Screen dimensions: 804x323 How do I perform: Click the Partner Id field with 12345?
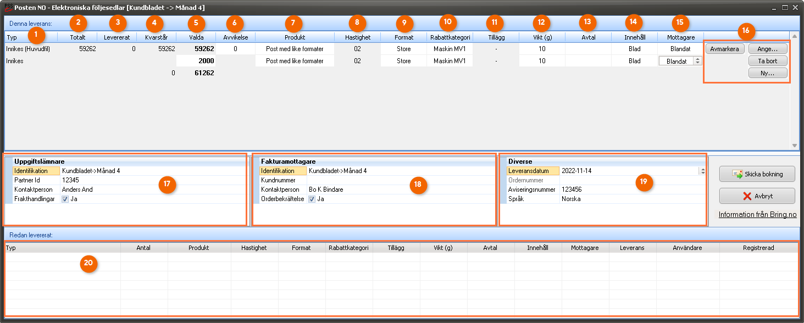tap(153, 180)
